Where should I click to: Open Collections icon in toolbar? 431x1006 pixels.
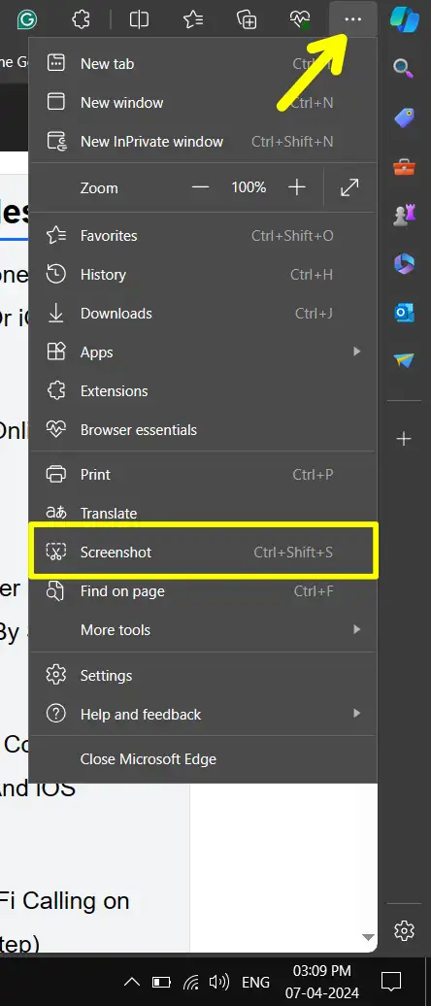[x=247, y=19]
